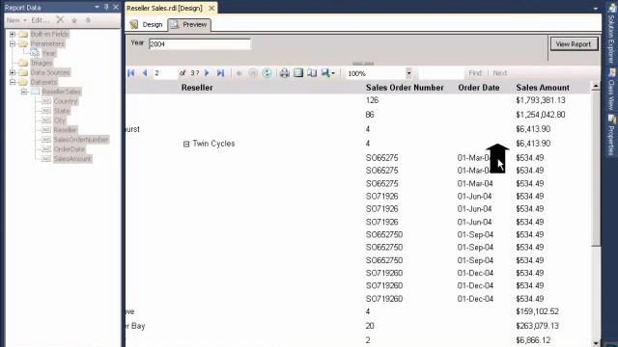The width and height of the screenshot is (618, 347).
Task: Click the Find link
Action: [475, 73]
